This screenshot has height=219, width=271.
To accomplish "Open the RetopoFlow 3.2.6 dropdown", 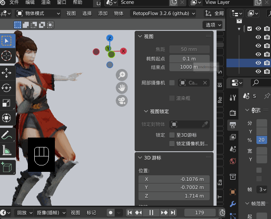I will coord(163,13).
